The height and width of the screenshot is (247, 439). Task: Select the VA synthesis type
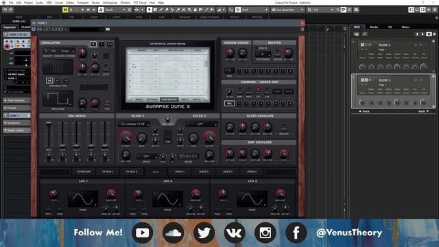click(49, 81)
